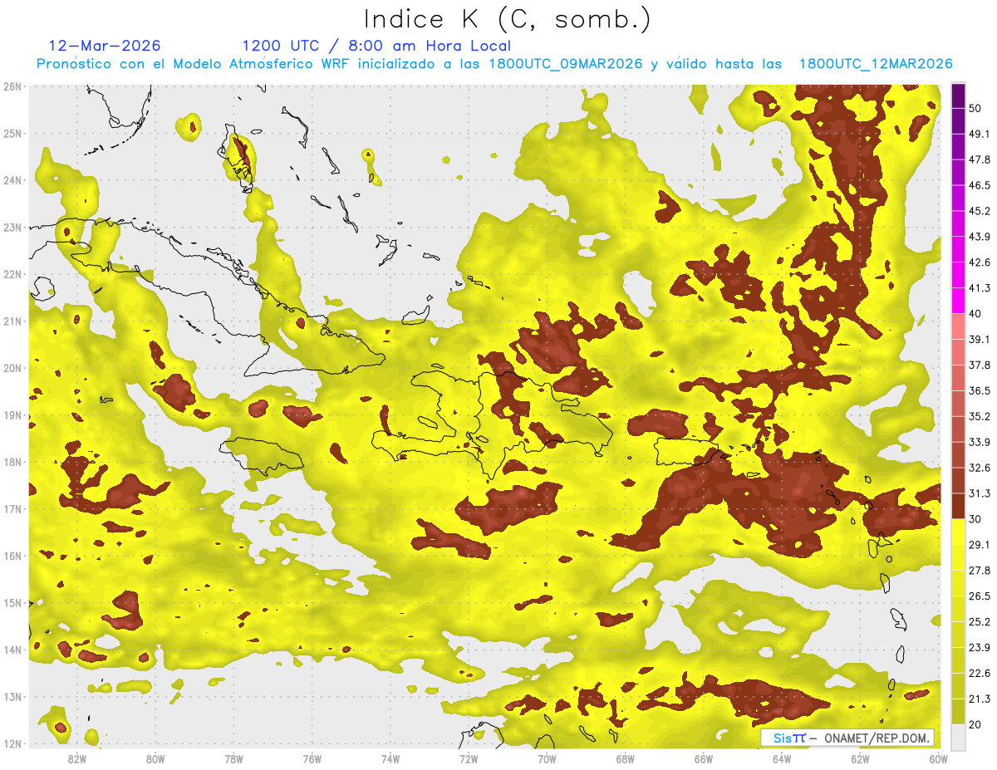Click the dark brown swatch between 30 and 31.3
Viewport: 997px width, 770px height.
click(x=958, y=506)
